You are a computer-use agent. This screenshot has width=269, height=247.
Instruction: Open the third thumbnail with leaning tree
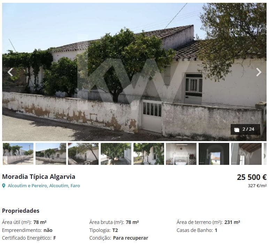(x=83, y=154)
